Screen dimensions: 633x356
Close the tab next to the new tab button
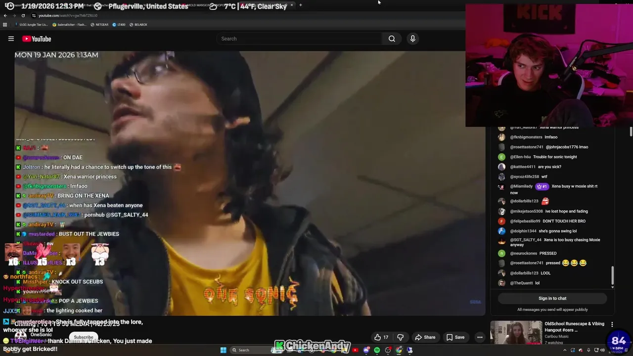(291, 5)
